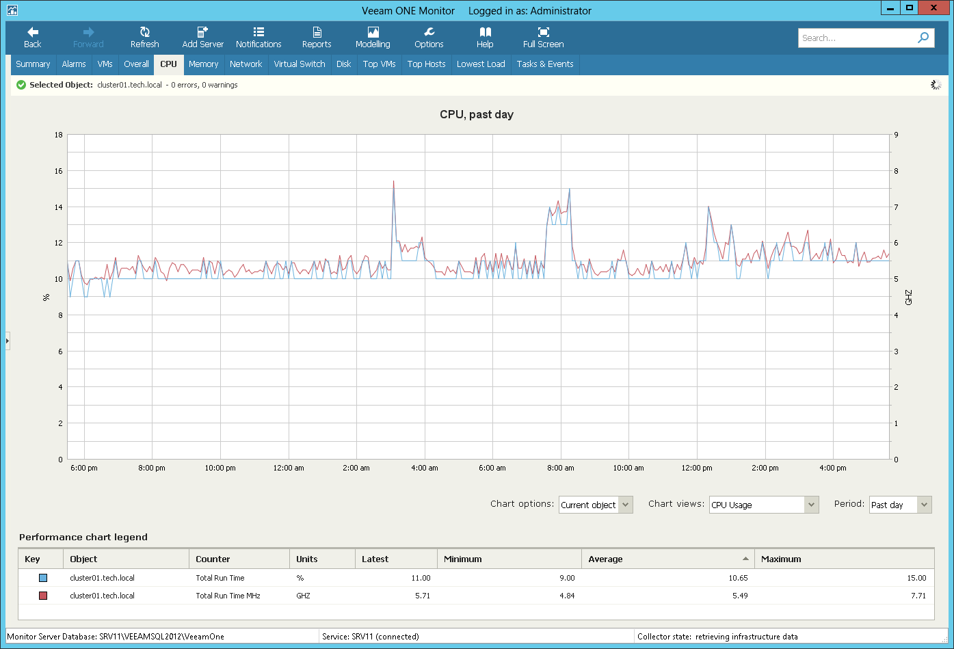Open Chart views CPU Usage dropdown

(764, 505)
